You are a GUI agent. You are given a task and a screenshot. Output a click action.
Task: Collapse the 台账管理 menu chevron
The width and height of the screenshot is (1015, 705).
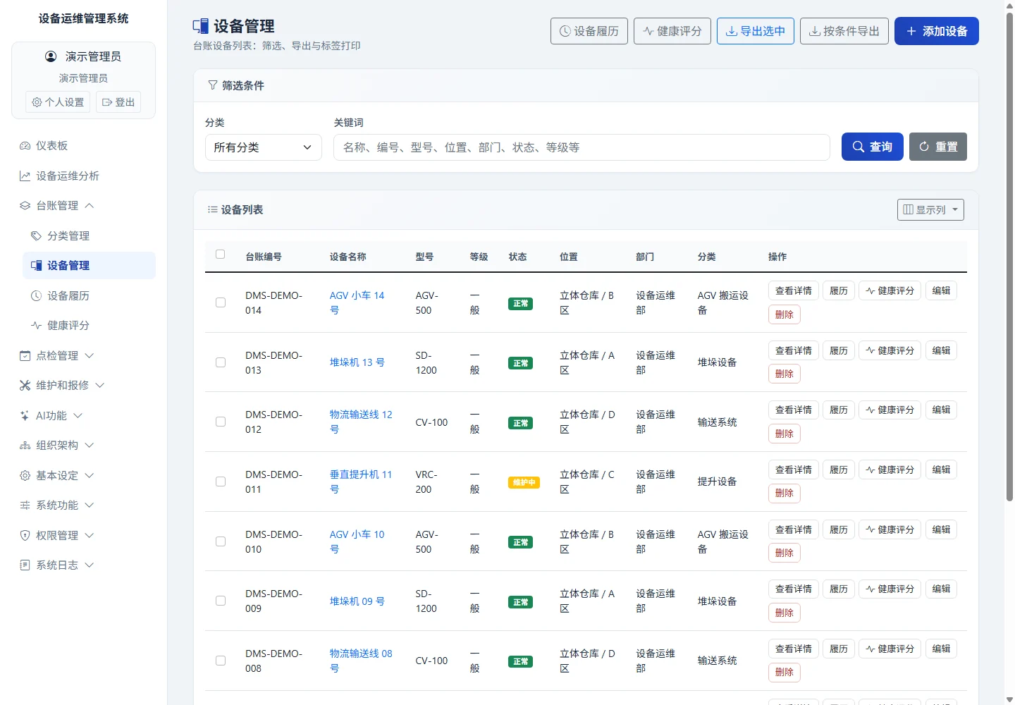click(x=90, y=206)
